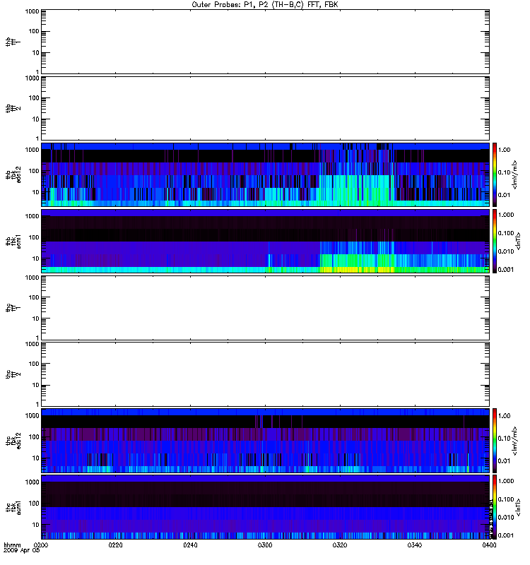Click the 0.010 tick on thc scm1 color bar
Screen dimensions: 530x565
506,518
